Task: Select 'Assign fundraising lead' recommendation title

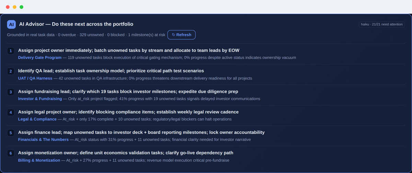Action: (x=128, y=91)
